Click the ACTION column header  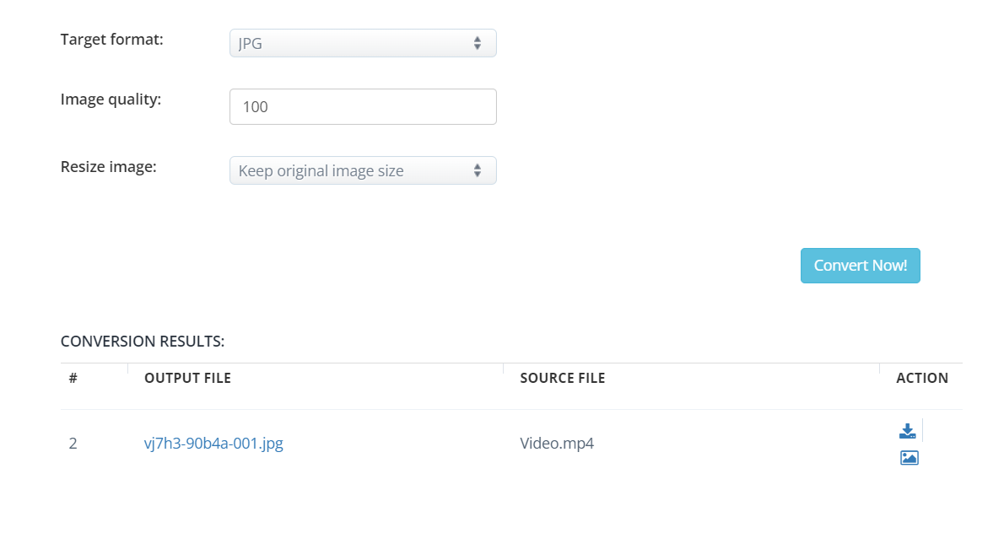921,378
